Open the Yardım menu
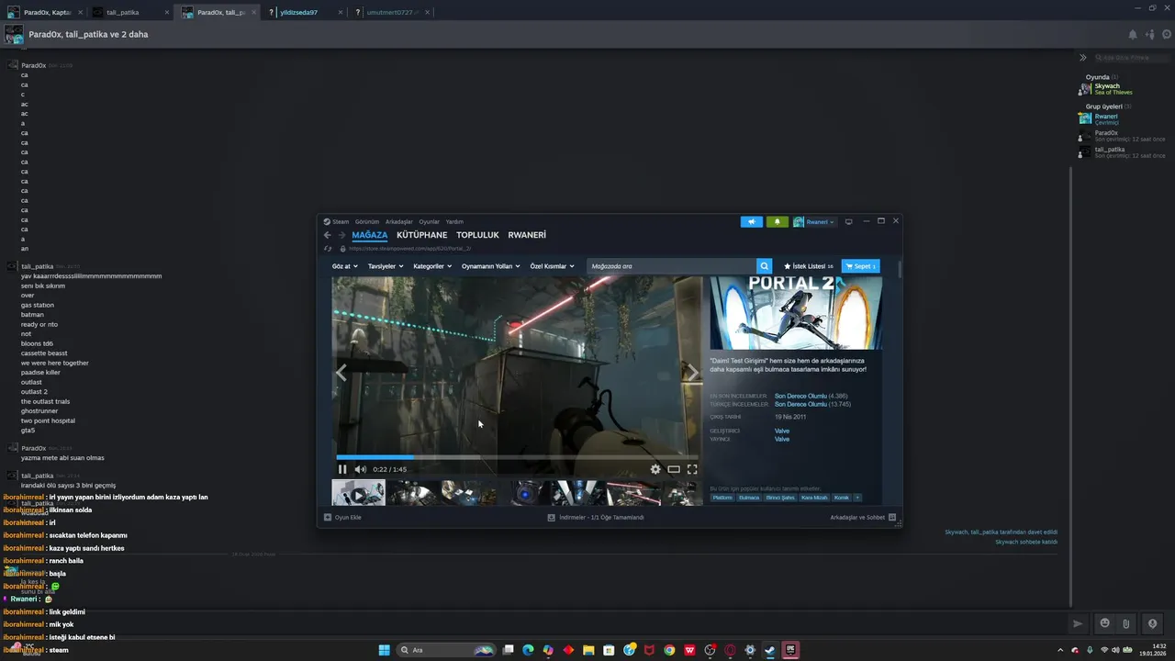Viewport: 1175px width, 661px height. 454,221
